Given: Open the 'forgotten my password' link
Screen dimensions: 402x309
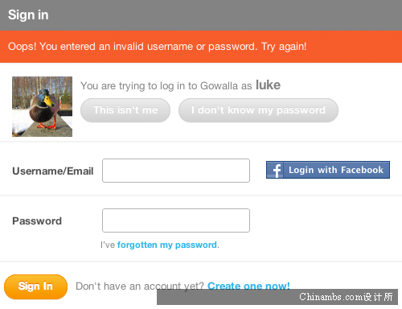Looking at the screenshot, I should [x=167, y=245].
